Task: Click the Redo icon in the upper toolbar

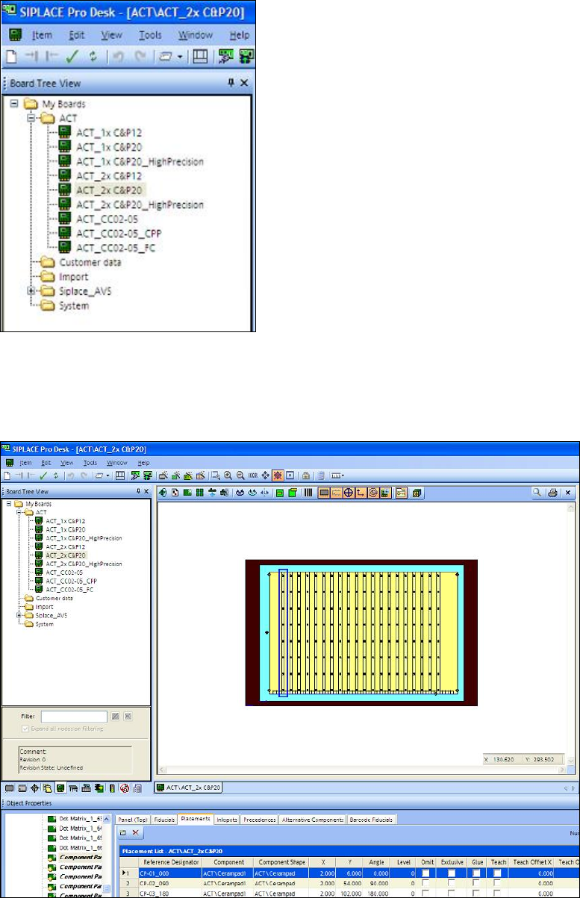Action: tap(139, 56)
